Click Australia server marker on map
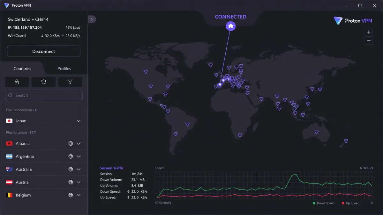The image size is (383, 215). (317, 132)
